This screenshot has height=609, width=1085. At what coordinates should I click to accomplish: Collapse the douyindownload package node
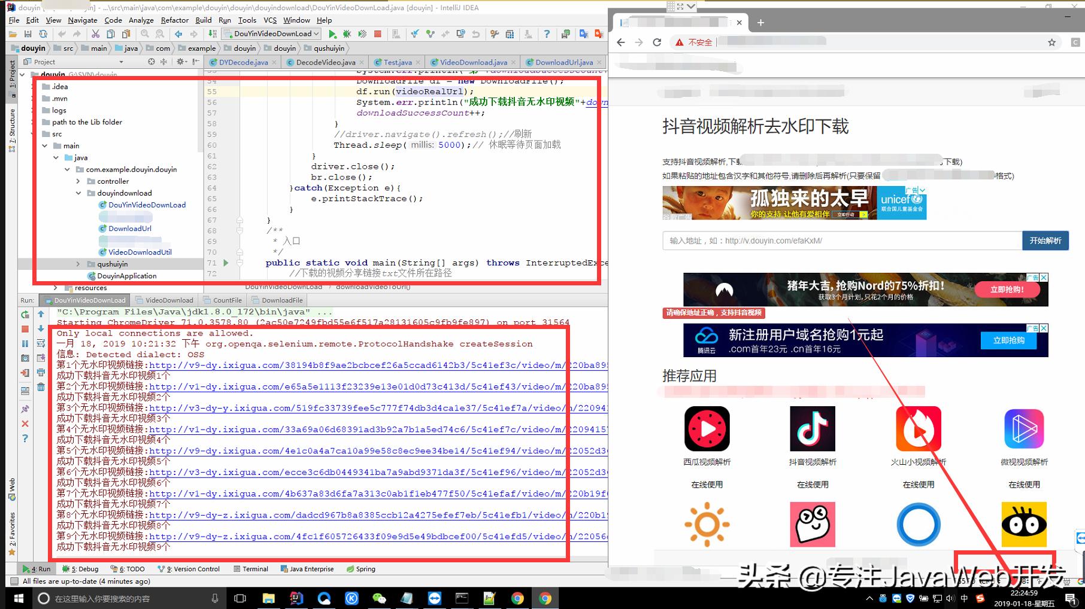[x=78, y=193]
